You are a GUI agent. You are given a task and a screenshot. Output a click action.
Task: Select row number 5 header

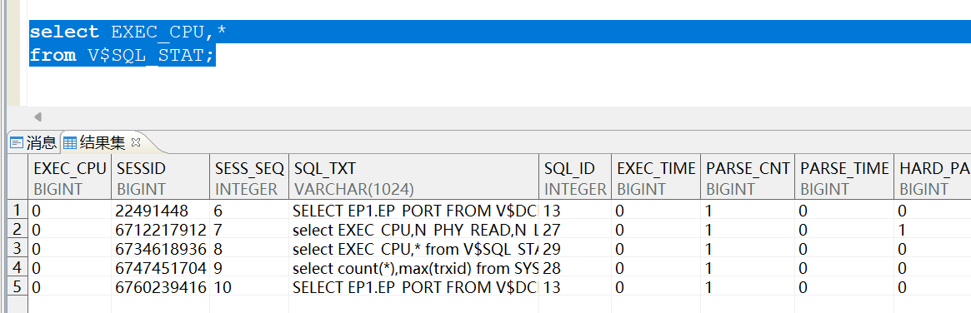tap(17, 288)
